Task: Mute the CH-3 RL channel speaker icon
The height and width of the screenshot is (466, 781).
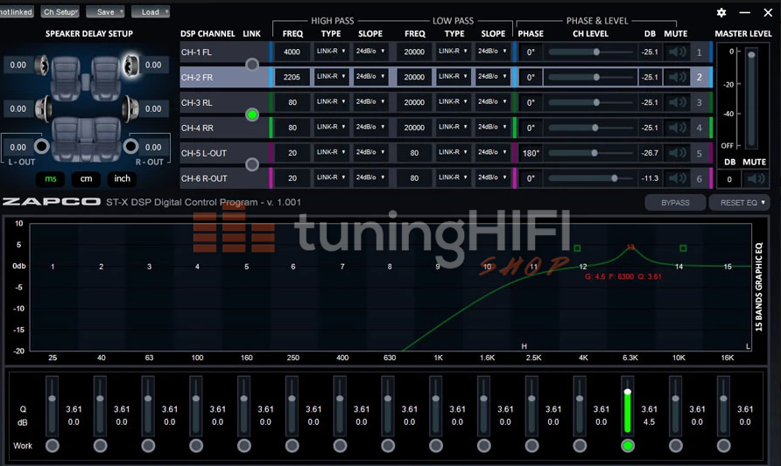Action: click(x=677, y=103)
